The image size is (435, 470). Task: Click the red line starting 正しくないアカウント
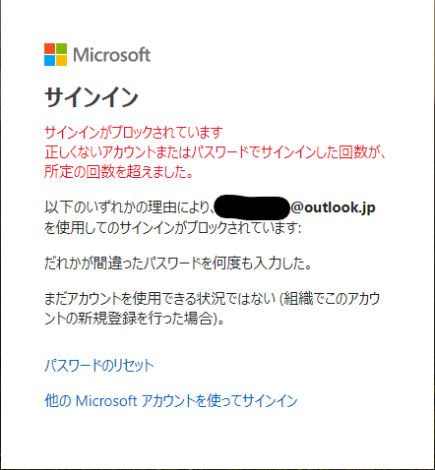tap(215, 152)
